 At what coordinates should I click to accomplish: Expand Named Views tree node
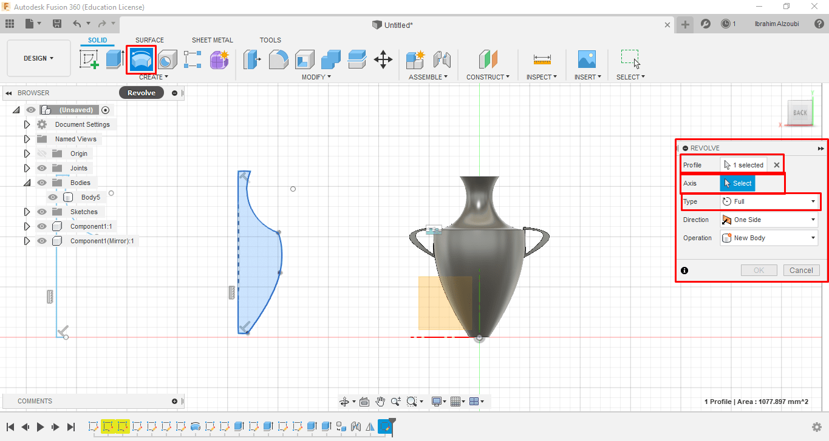[27, 139]
